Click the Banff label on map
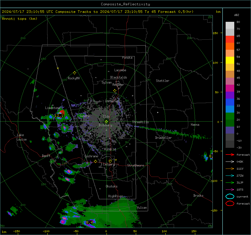The height and width of the screenshot is (235, 251). (x=46, y=156)
